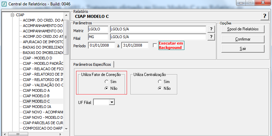Select CIAP MODELO A report

36,90
